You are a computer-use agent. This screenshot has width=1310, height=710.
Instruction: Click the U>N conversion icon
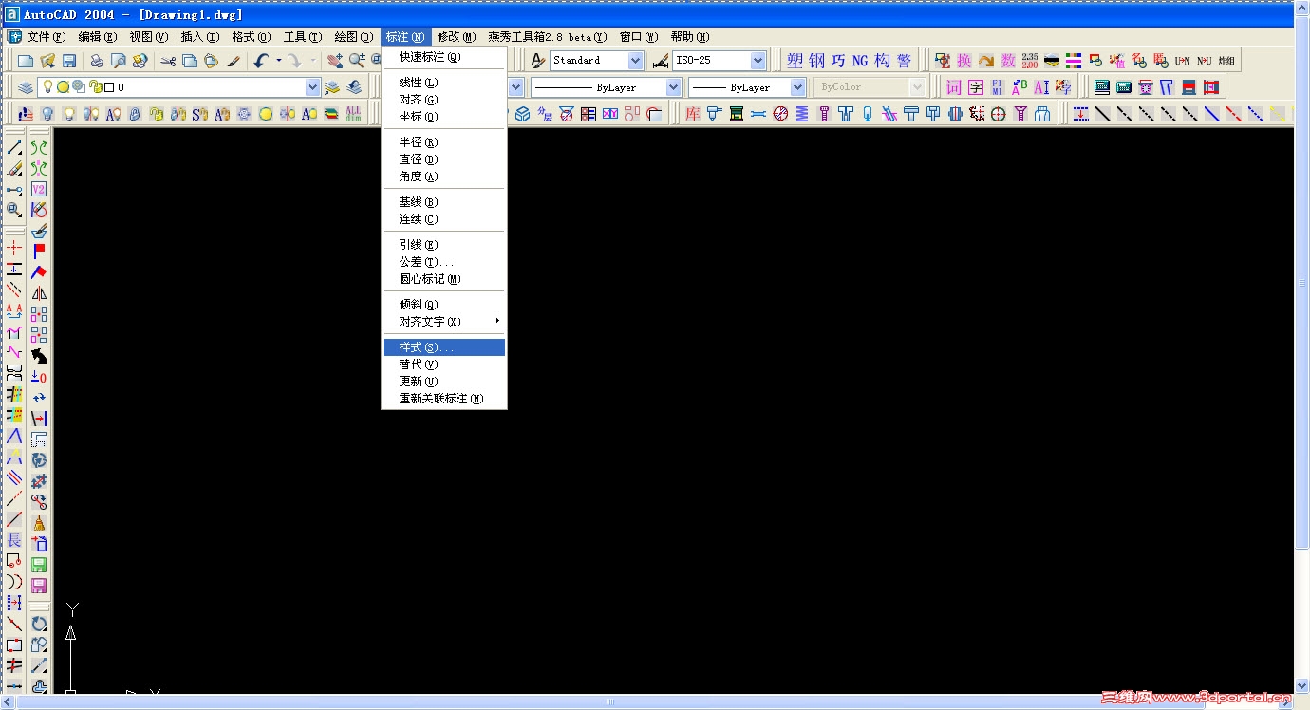click(x=1183, y=61)
